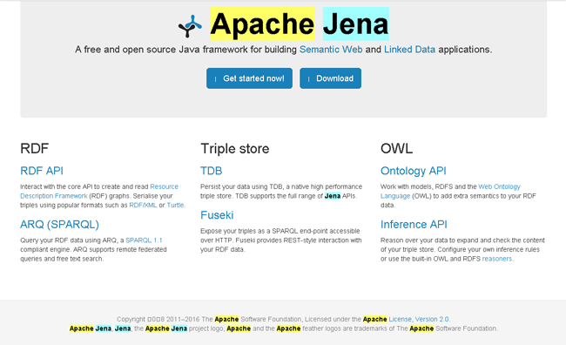Image resolution: width=566 pixels, height=345 pixels.
Task: Click the Get started now! button
Action: click(x=249, y=78)
